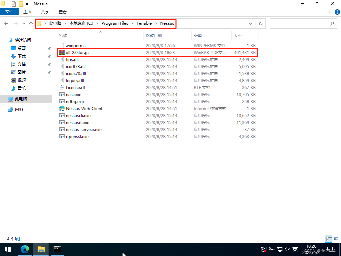341x256 pixels.
Task: Open 图片 in quick access
Action: 18,72
